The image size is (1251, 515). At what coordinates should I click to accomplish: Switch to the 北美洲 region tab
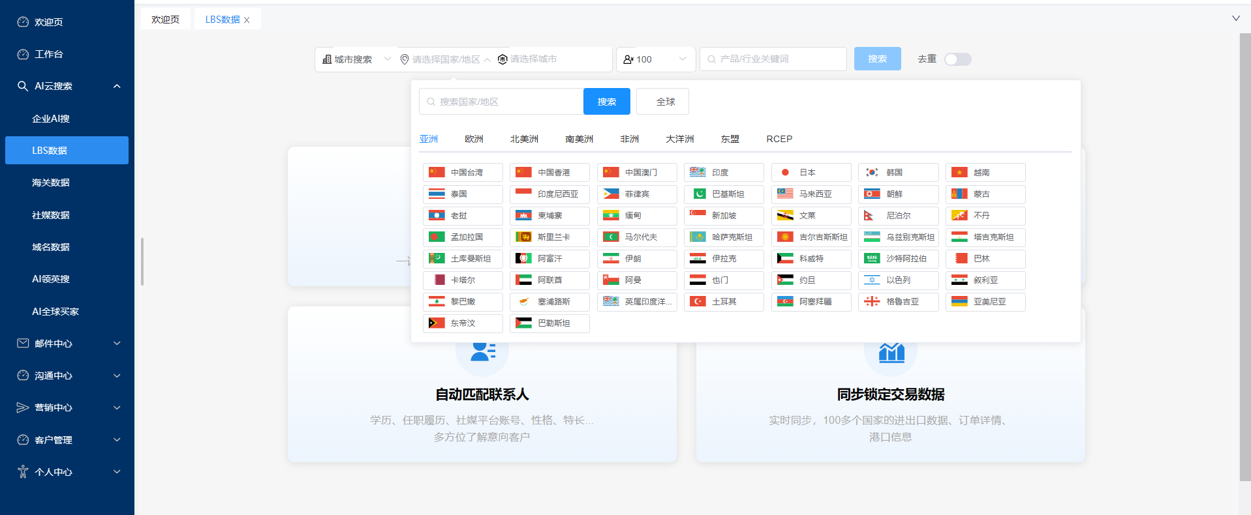pyautogui.click(x=524, y=139)
